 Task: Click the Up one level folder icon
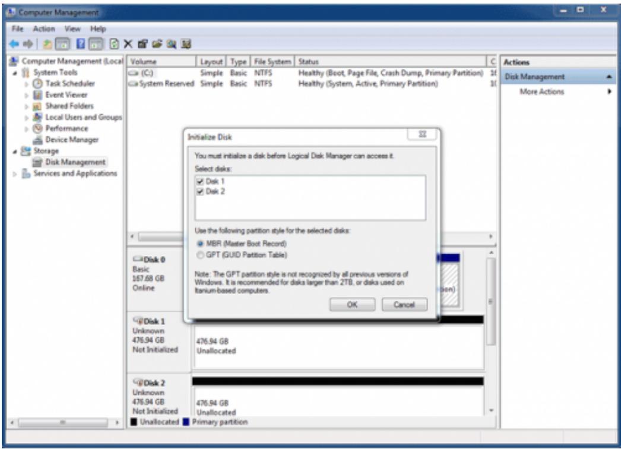click(x=47, y=44)
